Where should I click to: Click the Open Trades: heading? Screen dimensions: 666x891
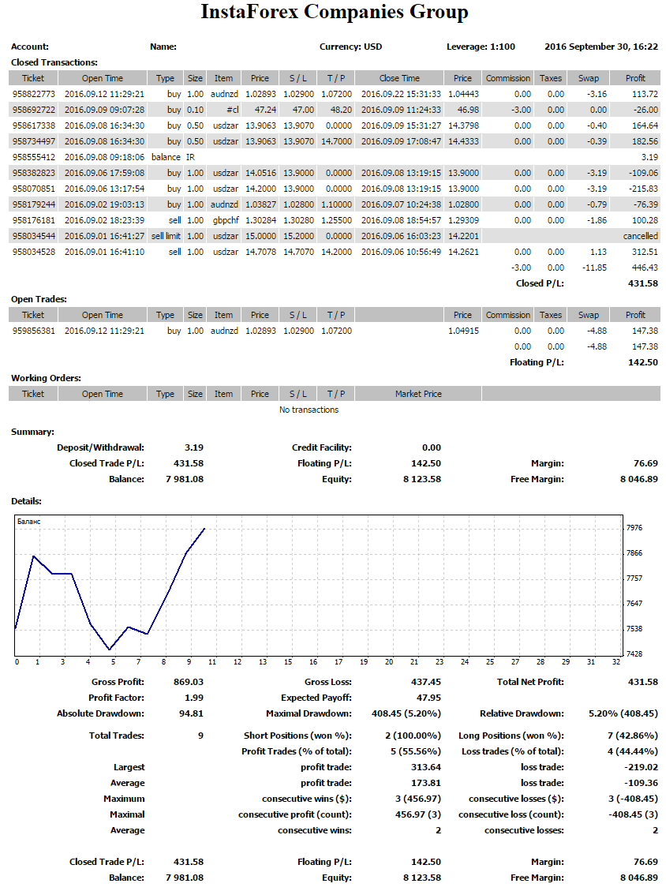(x=39, y=299)
